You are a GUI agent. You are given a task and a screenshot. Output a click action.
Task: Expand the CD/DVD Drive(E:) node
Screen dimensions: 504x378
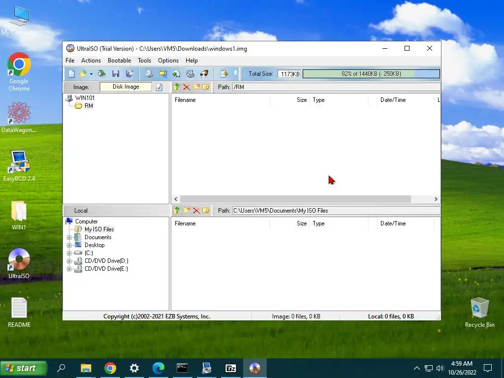[x=69, y=269]
